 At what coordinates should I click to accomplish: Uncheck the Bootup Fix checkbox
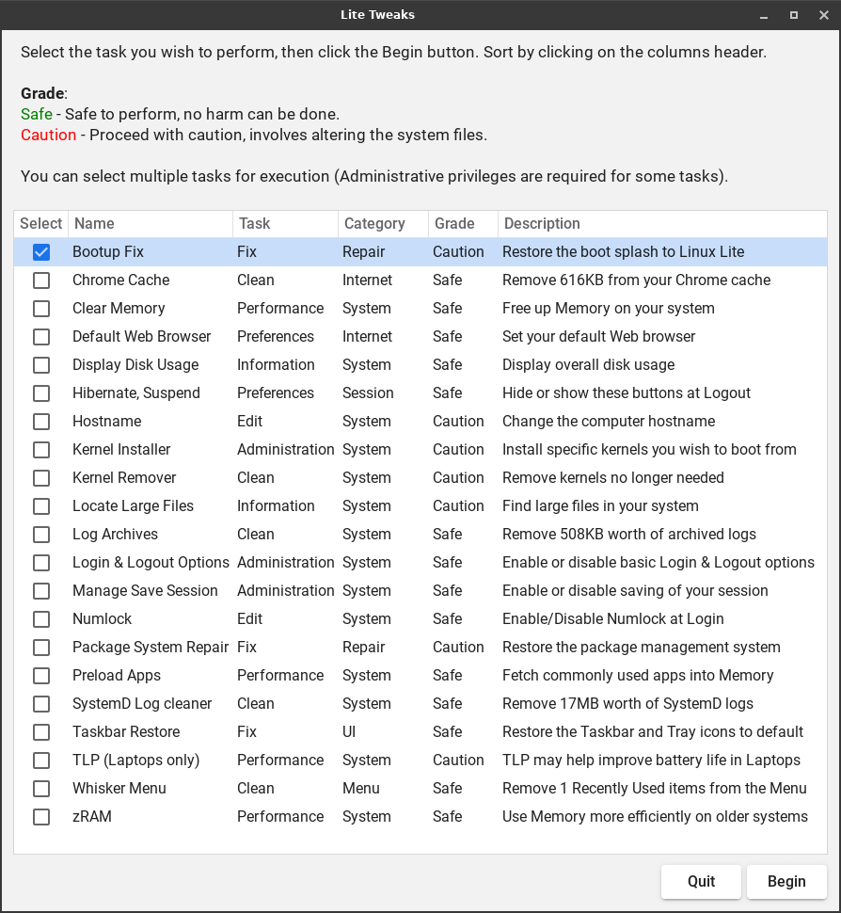tap(41, 252)
